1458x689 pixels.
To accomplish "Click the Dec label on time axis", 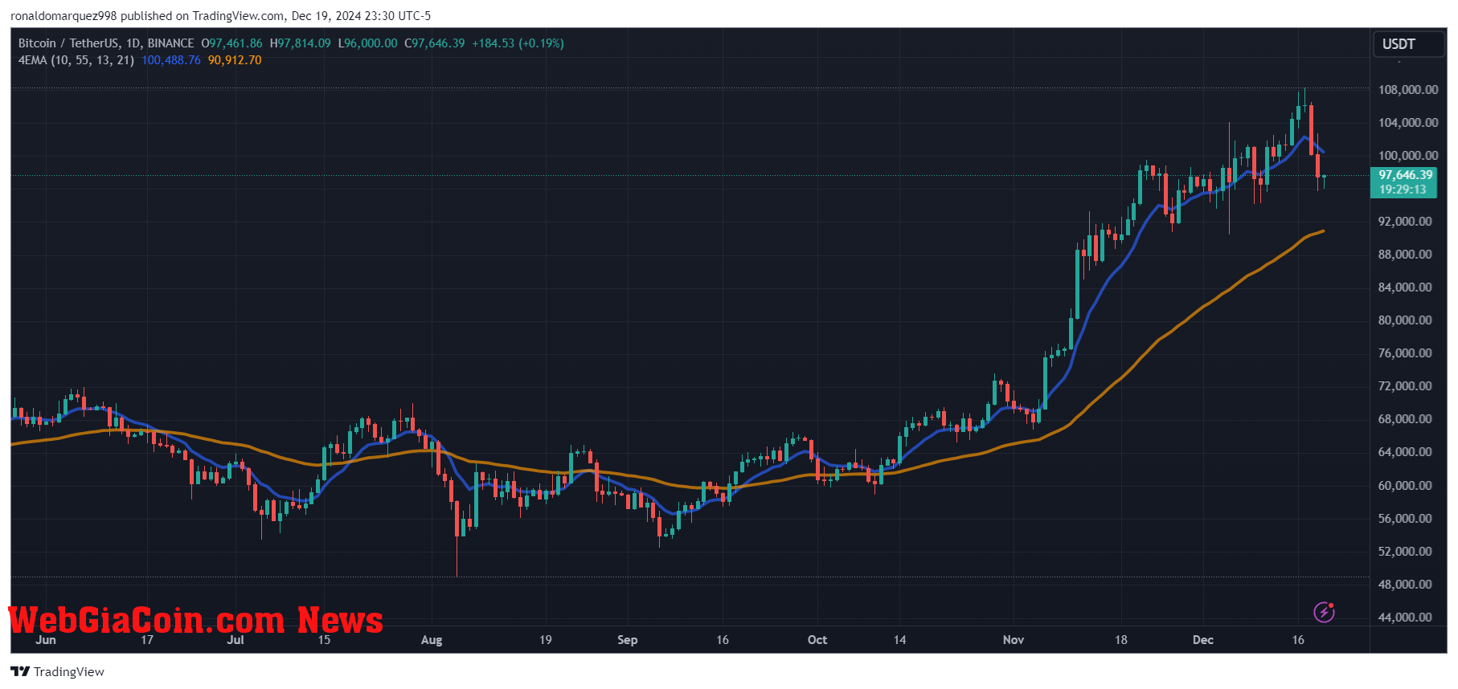I will (1203, 640).
